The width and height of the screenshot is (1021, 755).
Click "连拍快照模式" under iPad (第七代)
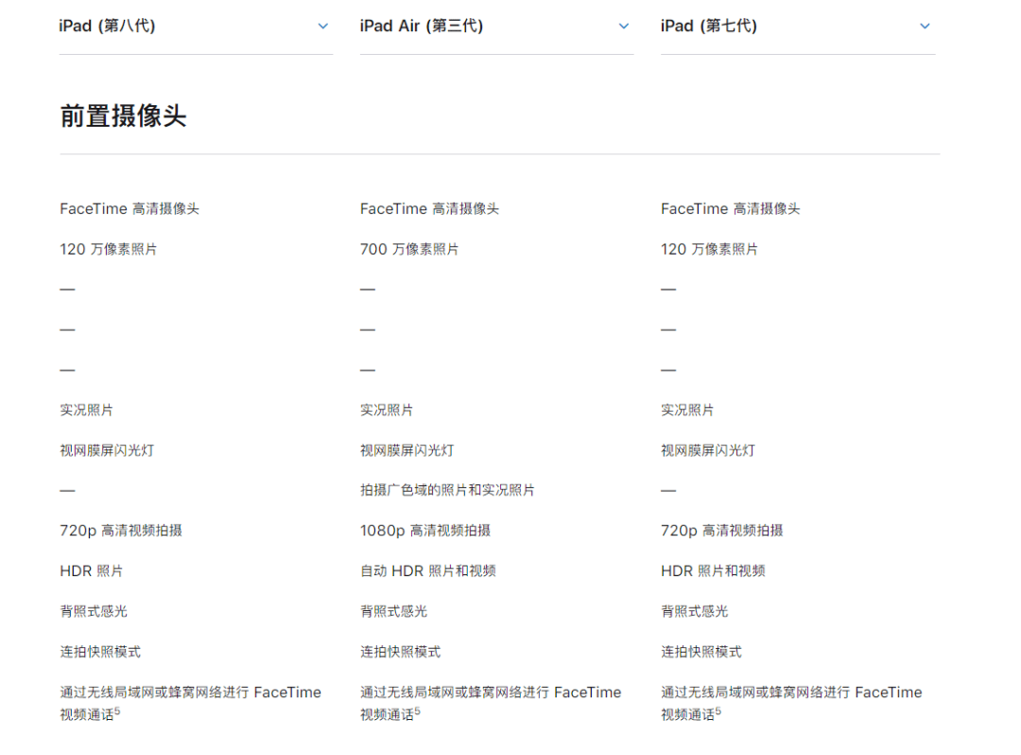coord(701,652)
